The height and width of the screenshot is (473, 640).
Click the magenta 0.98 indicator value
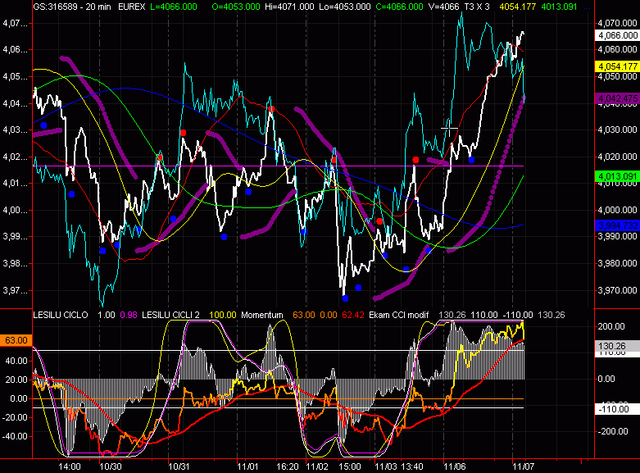point(129,315)
